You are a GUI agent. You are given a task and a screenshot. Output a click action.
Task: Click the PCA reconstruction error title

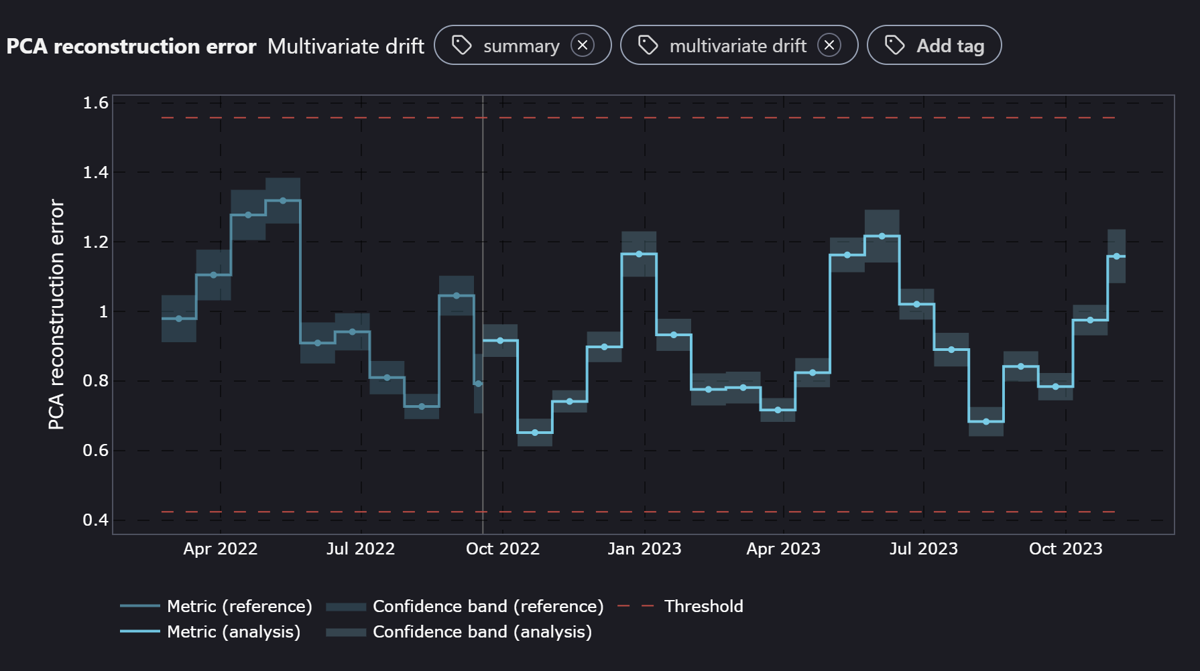point(131,46)
